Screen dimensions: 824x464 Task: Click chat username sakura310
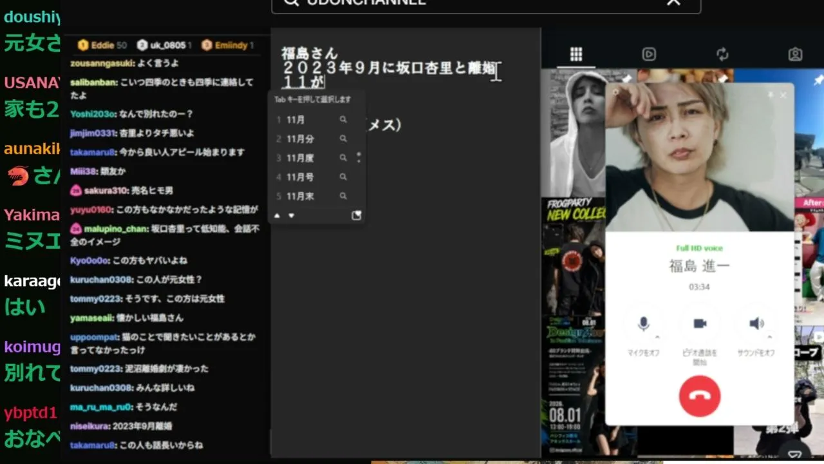(105, 191)
